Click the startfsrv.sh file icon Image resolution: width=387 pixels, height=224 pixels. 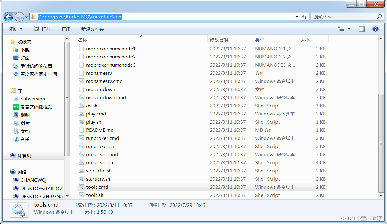pyautogui.click(x=81, y=179)
